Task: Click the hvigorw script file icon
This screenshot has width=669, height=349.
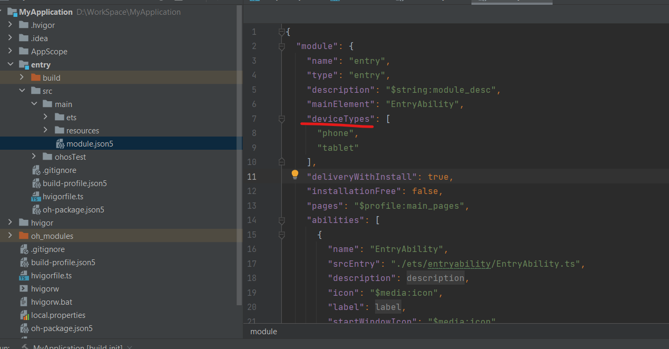Action: [24, 289]
